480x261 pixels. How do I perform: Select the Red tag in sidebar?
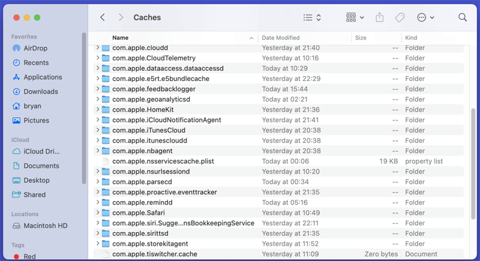tap(25, 256)
